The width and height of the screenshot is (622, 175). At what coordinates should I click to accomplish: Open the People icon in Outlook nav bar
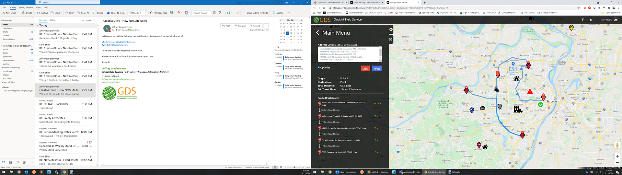point(17,162)
